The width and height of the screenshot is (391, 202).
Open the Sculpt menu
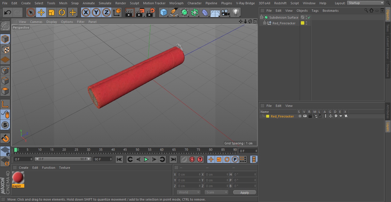tap(134, 3)
